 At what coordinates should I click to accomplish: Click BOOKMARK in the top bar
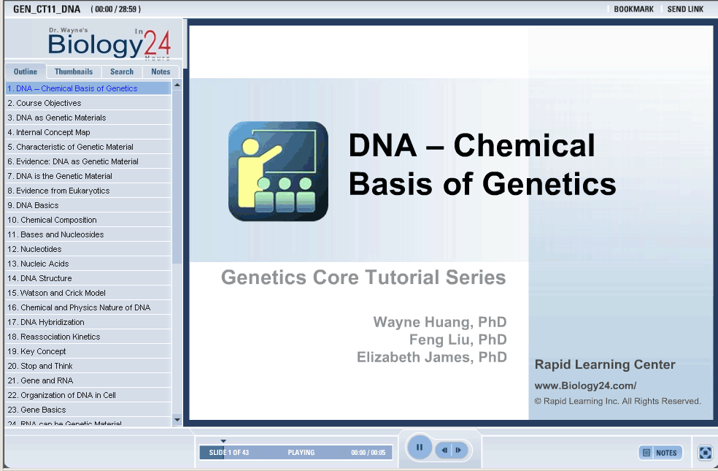pos(633,9)
